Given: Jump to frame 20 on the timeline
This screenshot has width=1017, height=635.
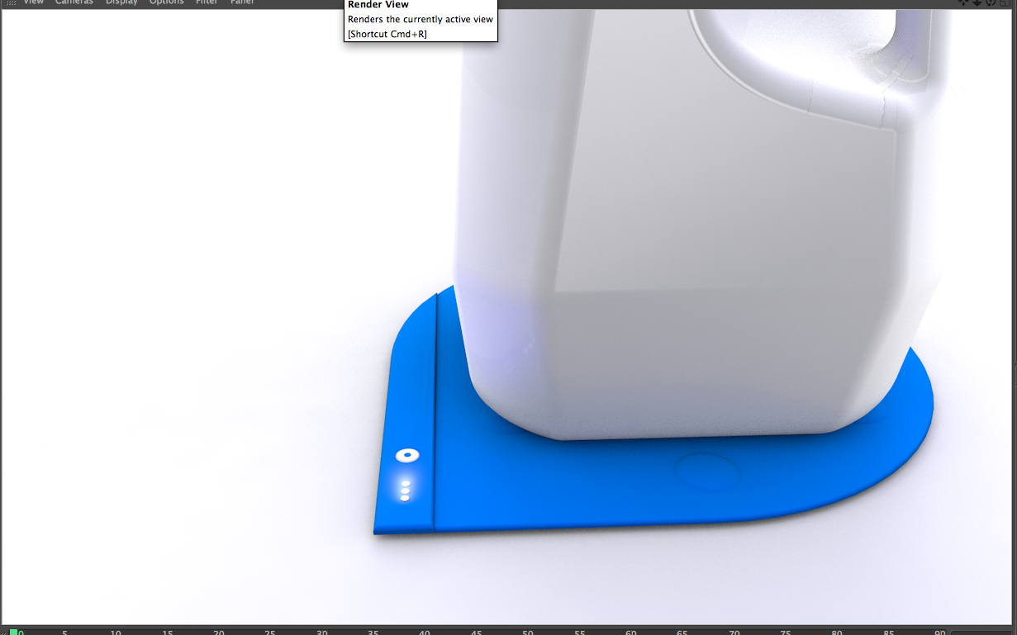Looking at the screenshot, I should (219, 632).
